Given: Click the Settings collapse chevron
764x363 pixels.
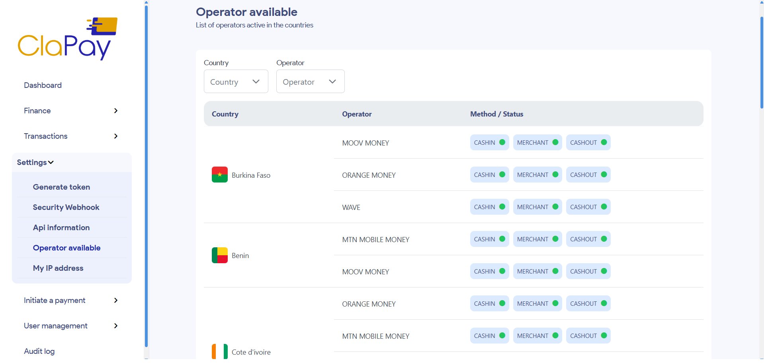Looking at the screenshot, I should [51, 163].
